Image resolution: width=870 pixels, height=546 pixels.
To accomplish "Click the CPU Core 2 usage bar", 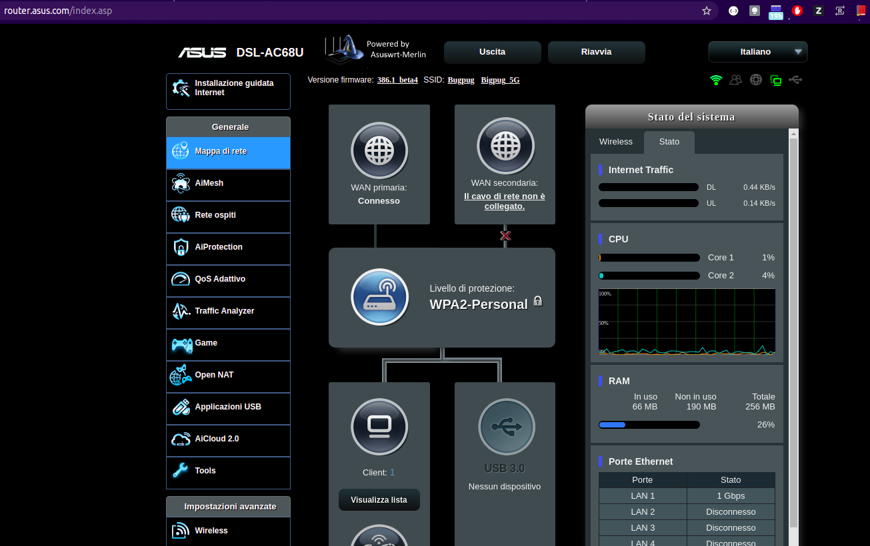I will 649,276.
